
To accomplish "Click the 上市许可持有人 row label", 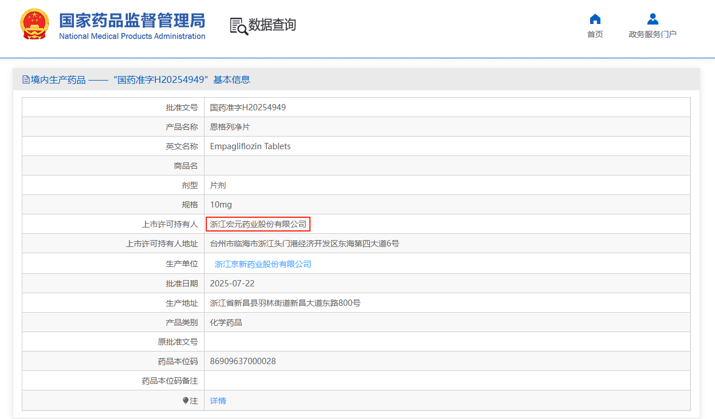I will tap(170, 224).
